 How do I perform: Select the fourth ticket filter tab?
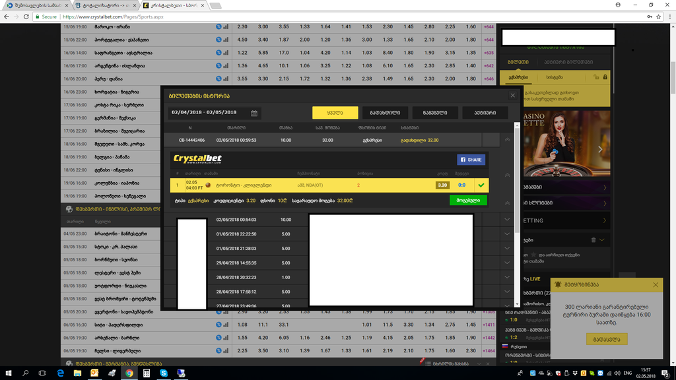click(485, 112)
